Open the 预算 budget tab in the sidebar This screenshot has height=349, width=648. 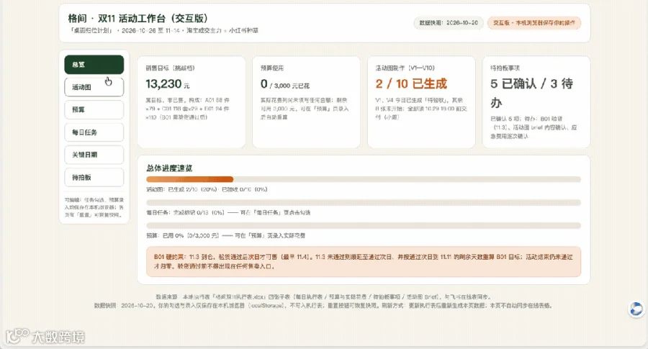pos(94,109)
